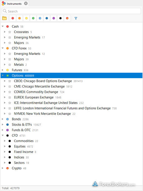Click the bank icon beside Crossrates
This screenshot has width=143, height=191.
click(10, 32)
